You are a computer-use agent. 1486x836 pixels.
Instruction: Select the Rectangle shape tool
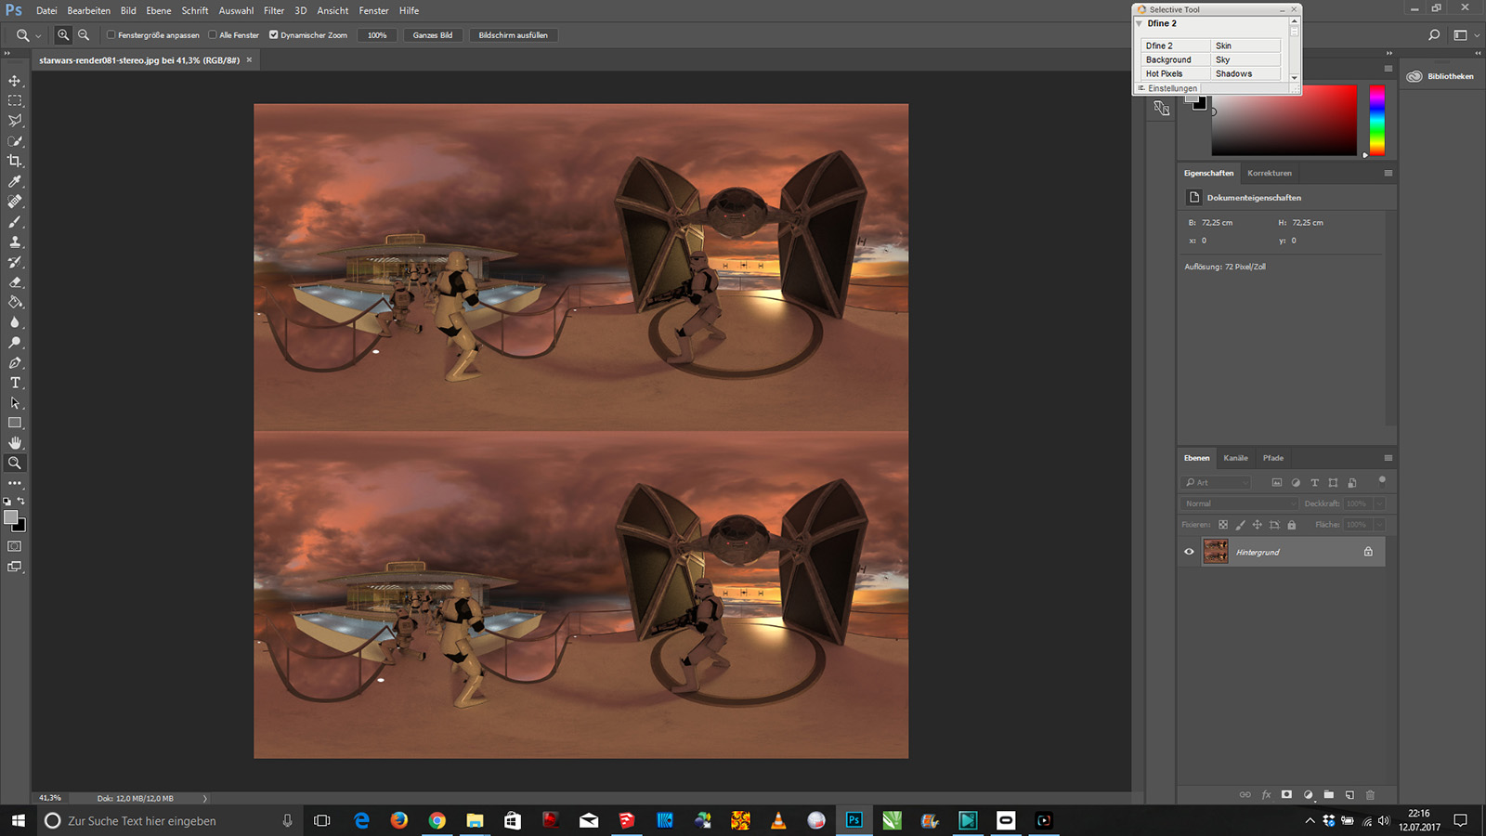[15, 424]
